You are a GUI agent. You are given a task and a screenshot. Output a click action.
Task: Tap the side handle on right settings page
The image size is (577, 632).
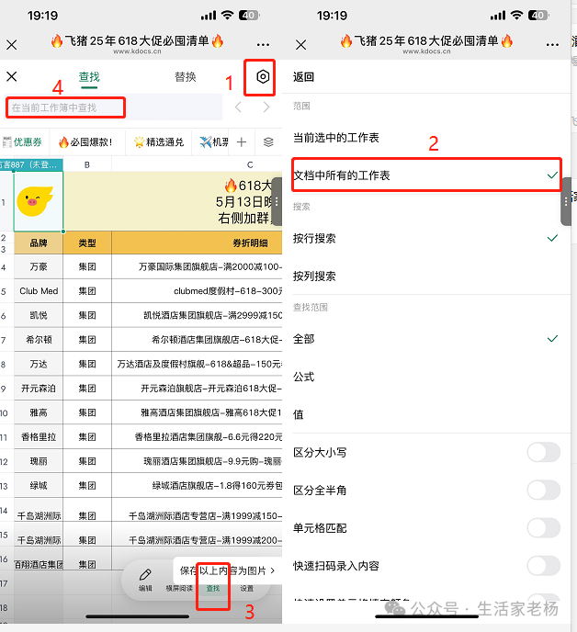(x=566, y=201)
